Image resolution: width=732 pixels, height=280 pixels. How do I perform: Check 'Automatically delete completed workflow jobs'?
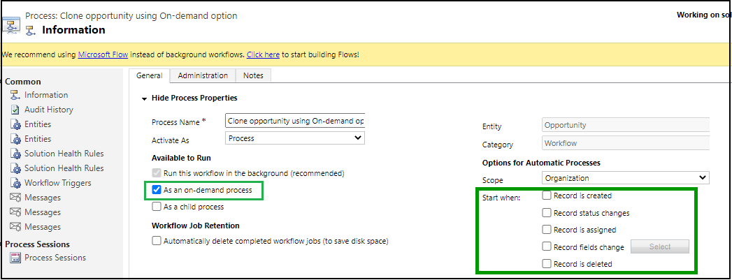pyautogui.click(x=157, y=242)
